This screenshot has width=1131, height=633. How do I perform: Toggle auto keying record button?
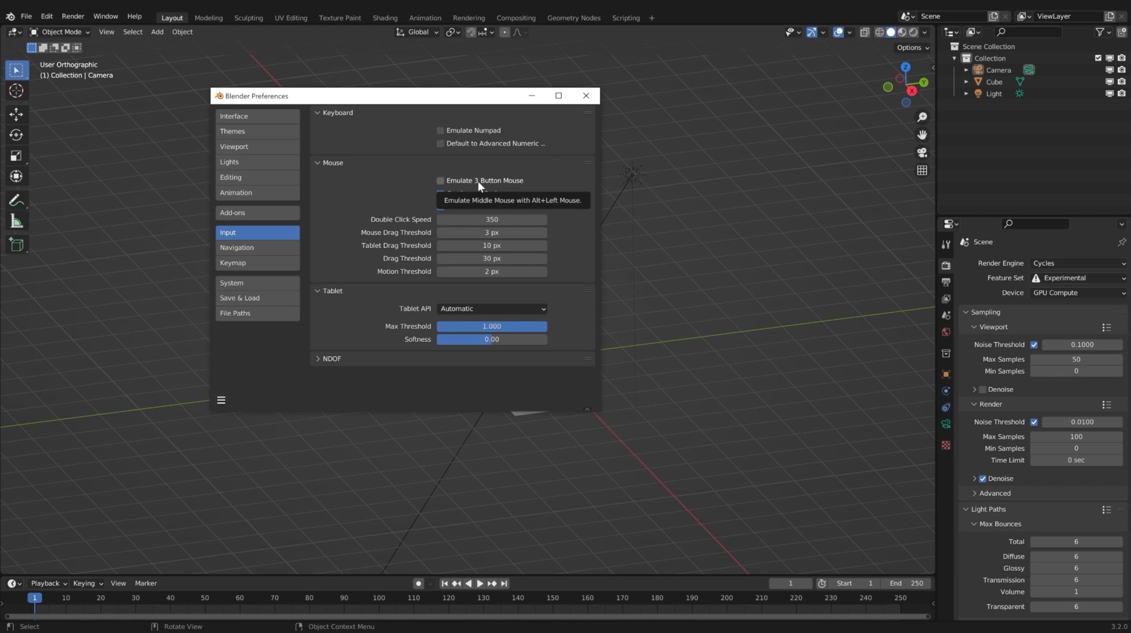click(x=418, y=583)
